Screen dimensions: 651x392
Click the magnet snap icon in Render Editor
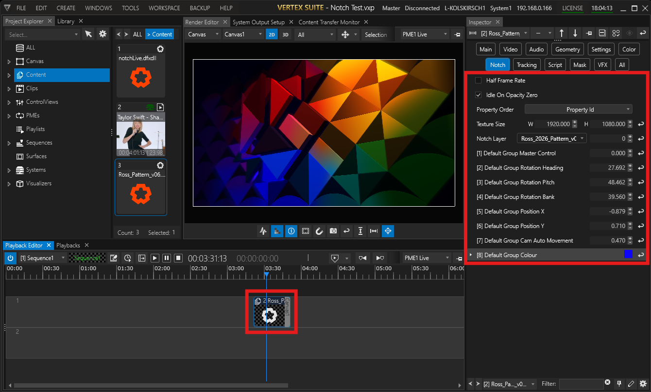[x=319, y=231]
